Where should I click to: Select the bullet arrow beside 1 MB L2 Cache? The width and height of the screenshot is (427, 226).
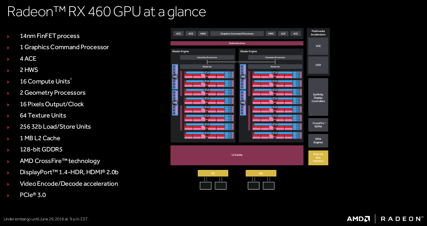pos(8,139)
